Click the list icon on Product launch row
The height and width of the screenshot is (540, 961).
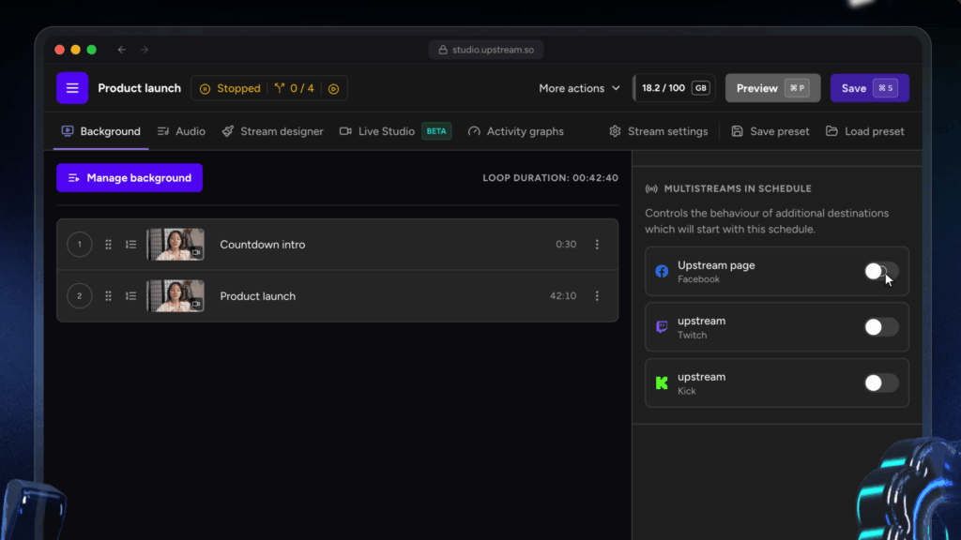130,295
